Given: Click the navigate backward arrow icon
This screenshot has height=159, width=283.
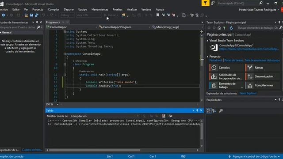Looking at the screenshot, I should tap(3, 15).
